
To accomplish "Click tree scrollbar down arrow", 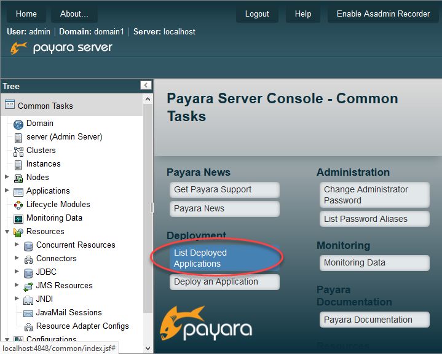I will click(148, 348).
